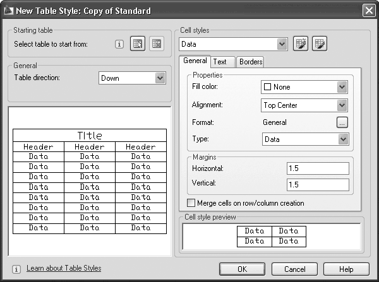Switch to the Text tab

pos(220,62)
